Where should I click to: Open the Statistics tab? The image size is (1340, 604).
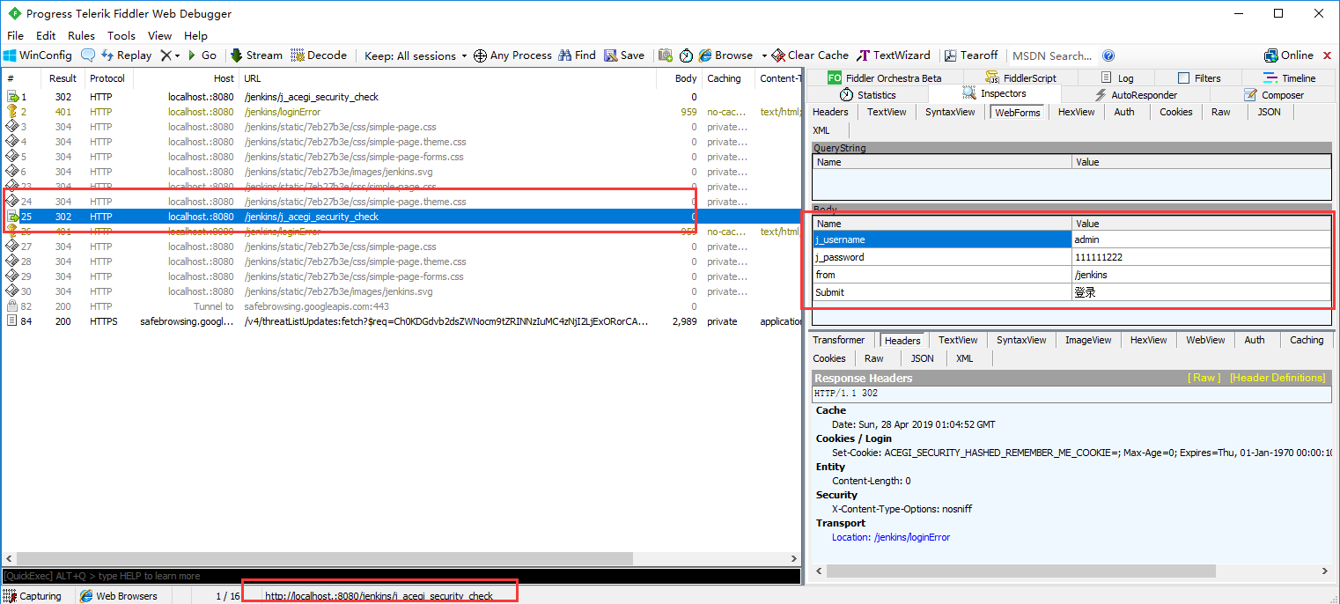click(x=867, y=95)
